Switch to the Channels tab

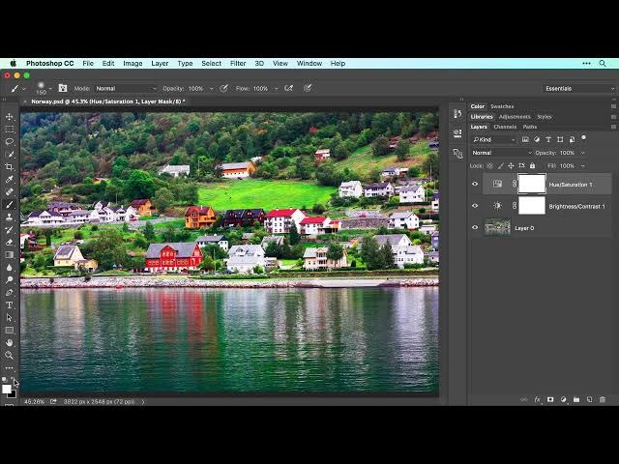pos(505,127)
